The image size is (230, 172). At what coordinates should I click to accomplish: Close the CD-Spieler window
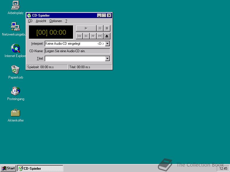tap(109, 15)
